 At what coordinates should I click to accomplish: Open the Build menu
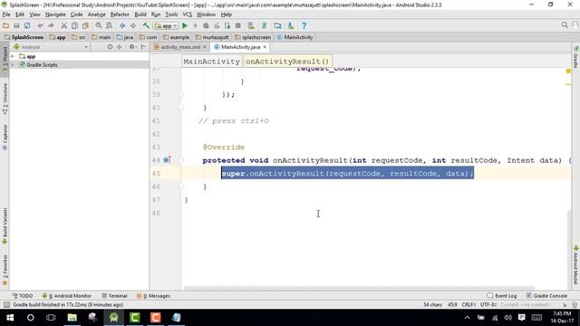(140, 14)
